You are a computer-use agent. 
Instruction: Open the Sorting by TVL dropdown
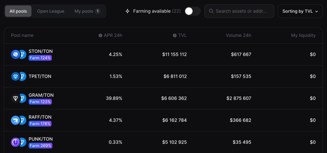pyautogui.click(x=300, y=11)
